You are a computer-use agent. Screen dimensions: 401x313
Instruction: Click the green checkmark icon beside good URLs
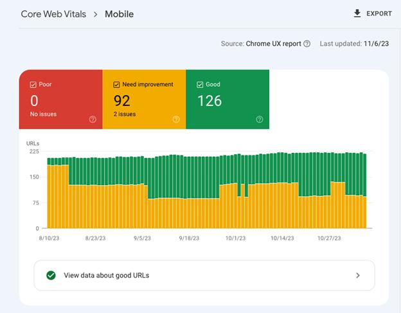(x=51, y=276)
